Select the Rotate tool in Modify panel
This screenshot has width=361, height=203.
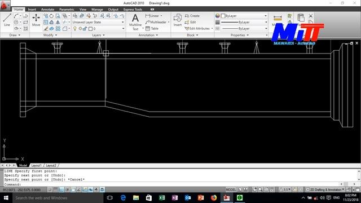click(51, 16)
